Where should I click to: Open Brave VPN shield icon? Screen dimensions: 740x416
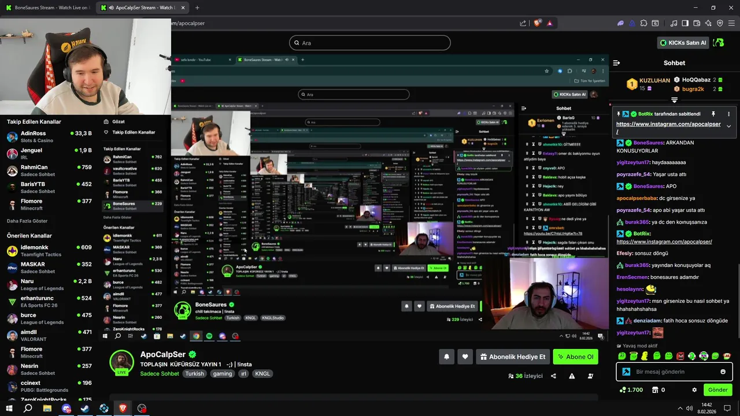click(720, 23)
